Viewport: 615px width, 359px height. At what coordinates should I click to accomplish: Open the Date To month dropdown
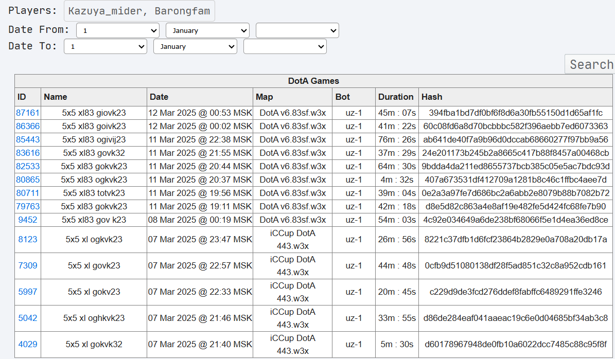click(196, 46)
